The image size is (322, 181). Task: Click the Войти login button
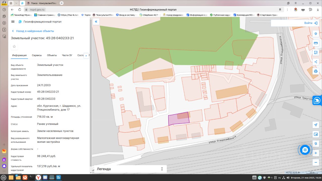point(310,23)
